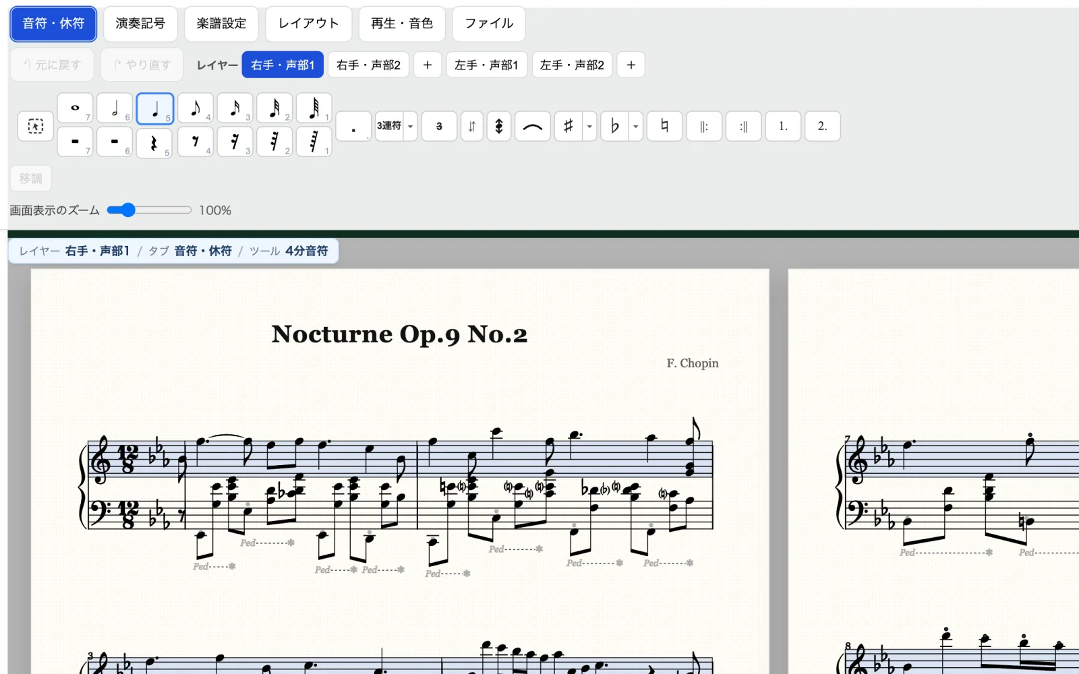The image size is (1079, 674).
Task: Open the ファイル tab
Action: click(x=489, y=24)
